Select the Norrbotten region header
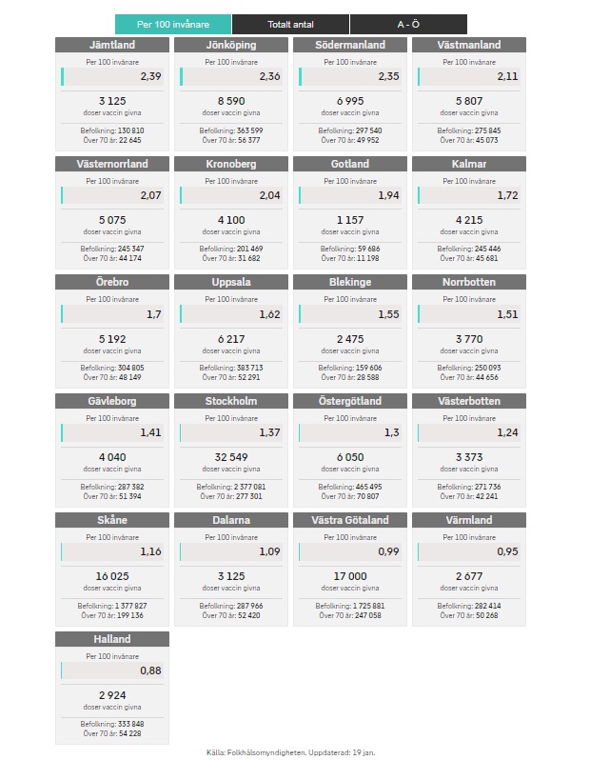 (x=469, y=283)
